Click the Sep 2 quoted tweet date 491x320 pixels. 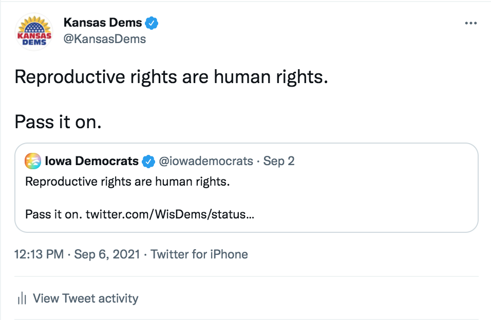pyautogui.click(x=279, y=161)
